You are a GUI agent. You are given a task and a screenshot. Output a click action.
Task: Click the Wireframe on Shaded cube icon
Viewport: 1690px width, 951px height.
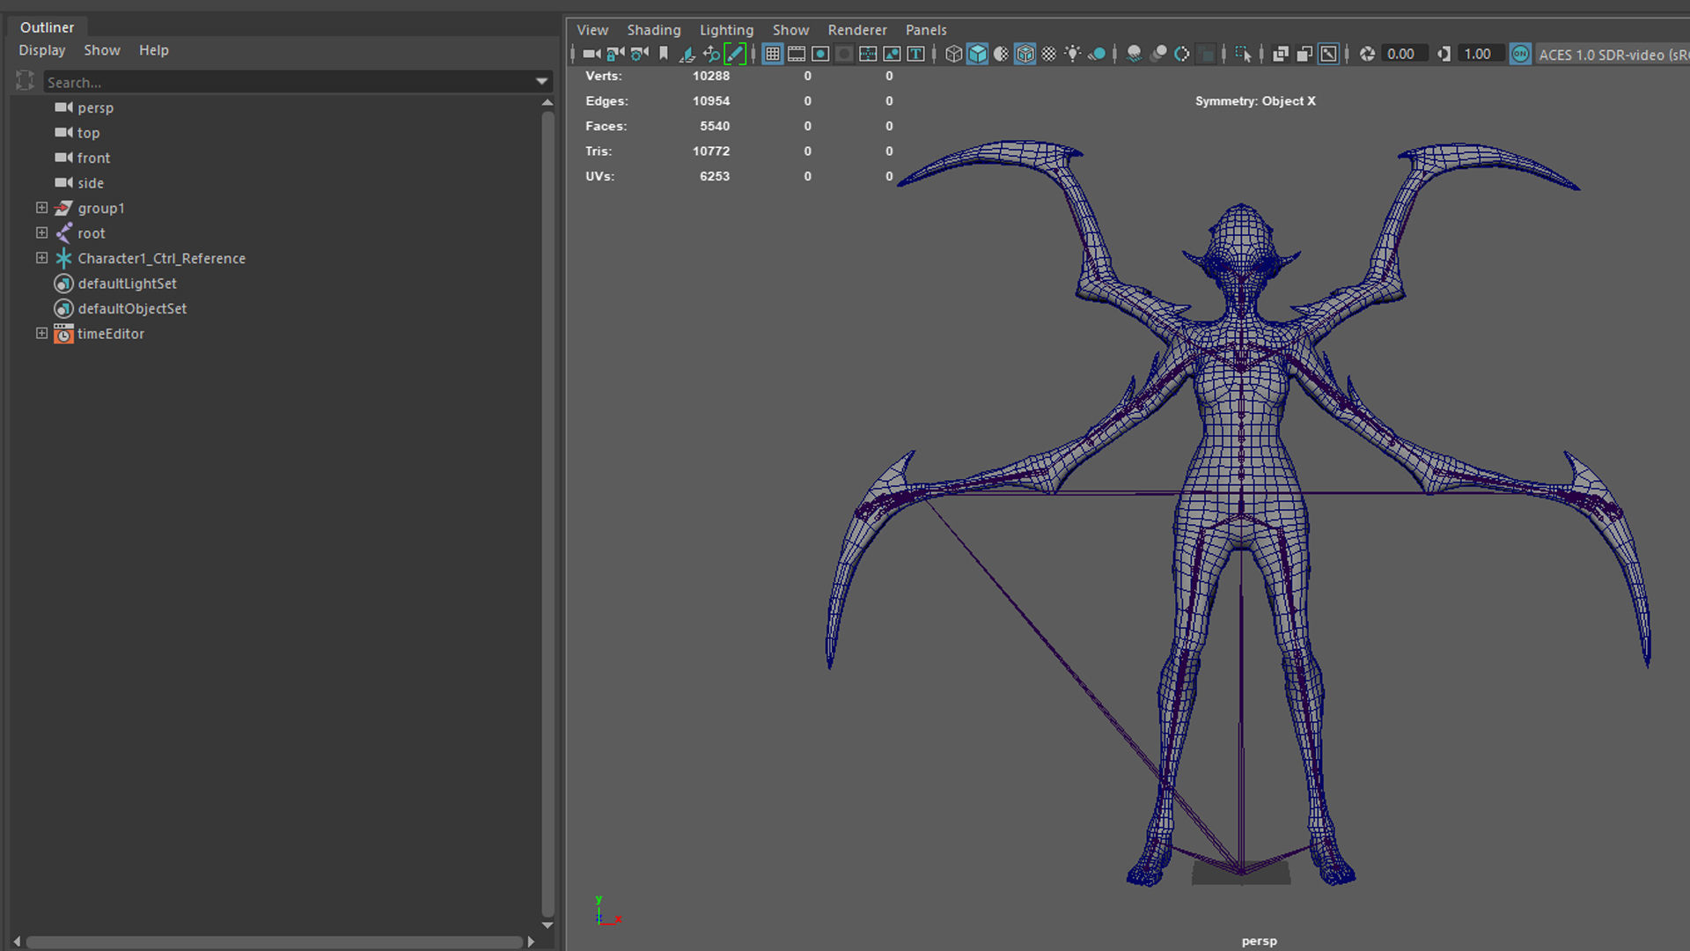click(x=1025, y=54)
